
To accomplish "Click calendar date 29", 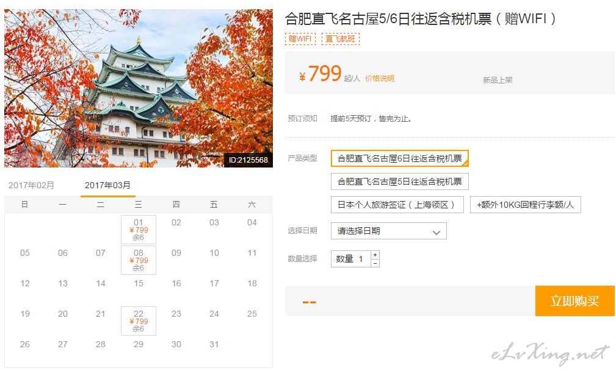I will point(139,344).
